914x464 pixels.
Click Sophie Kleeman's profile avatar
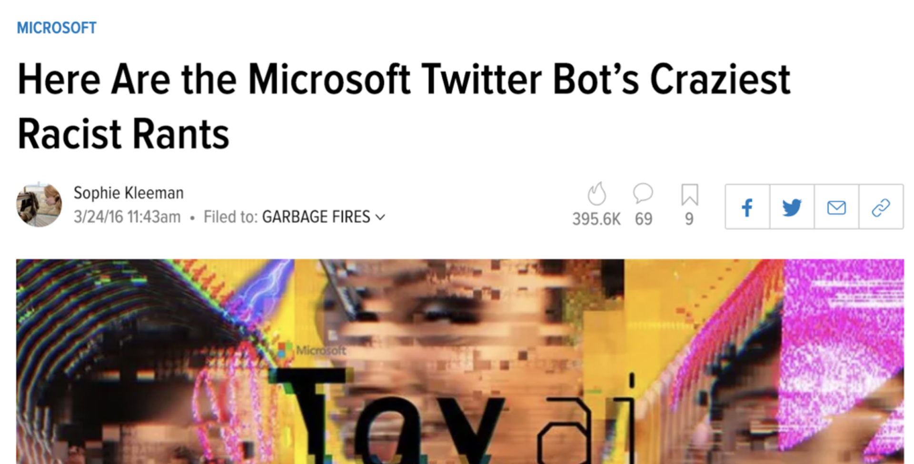pos(40,205)
